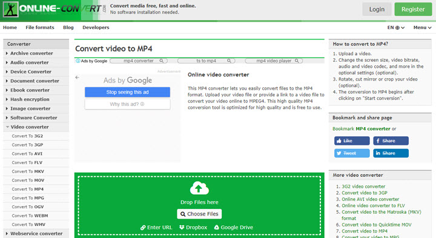Viewport: 436px width, 238px height.
Task: Click the mp4 video player ad search field
Action: coord(274,61)
